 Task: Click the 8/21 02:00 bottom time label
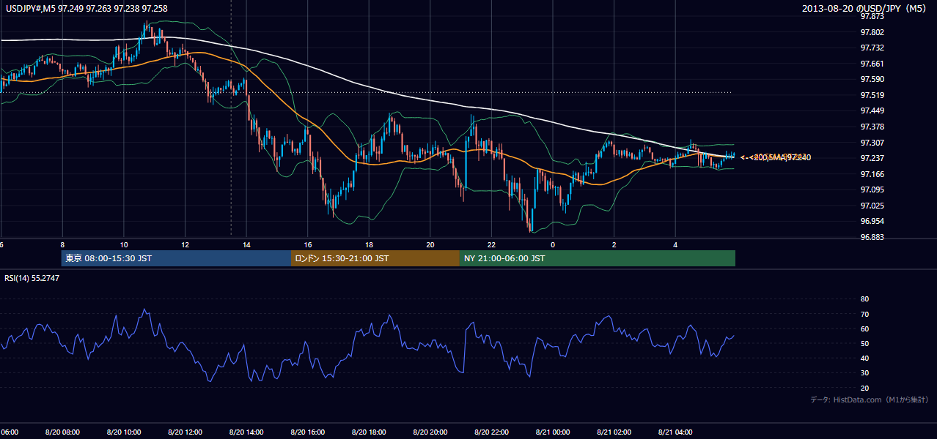[x=614, y=432]
